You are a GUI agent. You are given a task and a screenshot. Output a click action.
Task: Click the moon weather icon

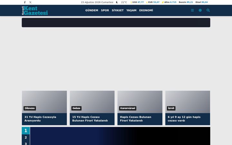(x=117, y=2)
